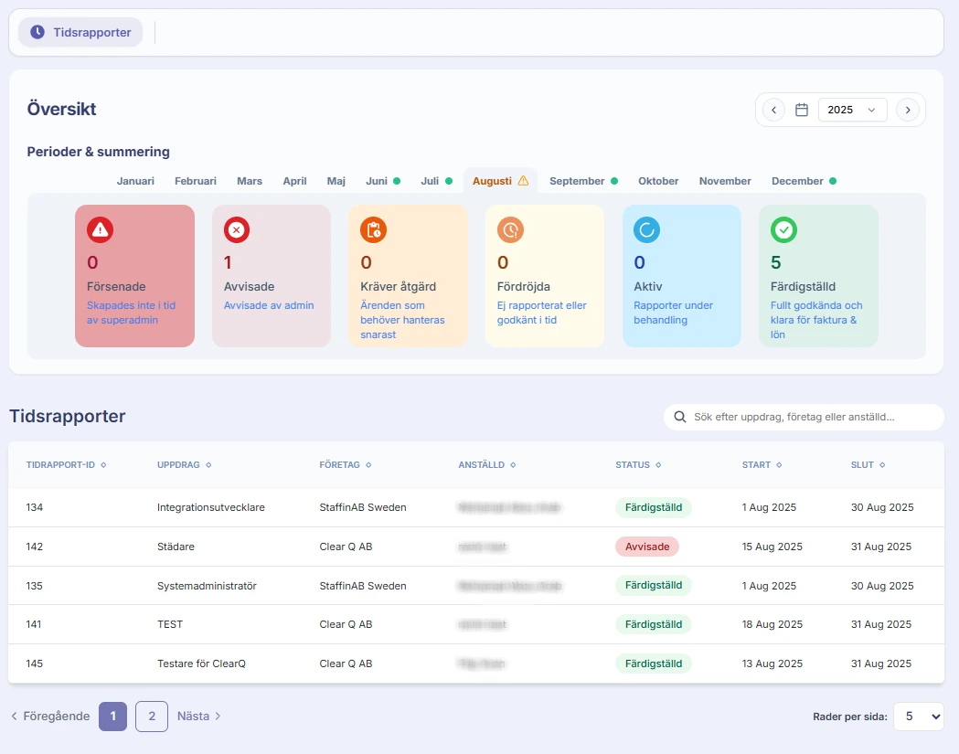Sort by UPPDRAG column

pos(184,465)
